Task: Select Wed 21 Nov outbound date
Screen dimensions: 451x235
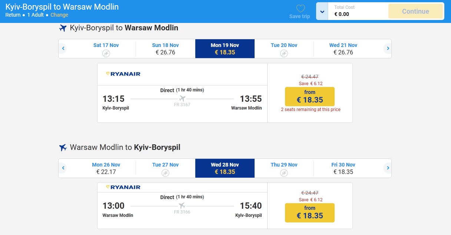Action: (343, 49)
